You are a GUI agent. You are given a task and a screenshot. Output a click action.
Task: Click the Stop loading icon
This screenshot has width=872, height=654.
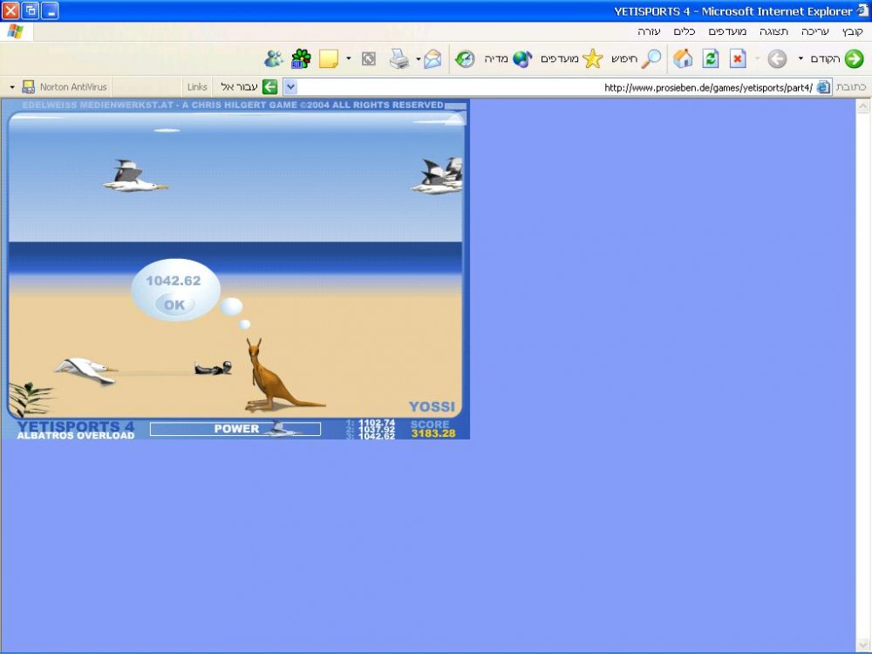point(738,58)
